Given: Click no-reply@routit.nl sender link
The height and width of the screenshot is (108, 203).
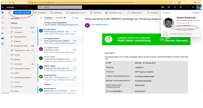Looking at the screenshot, I should 100,24.
